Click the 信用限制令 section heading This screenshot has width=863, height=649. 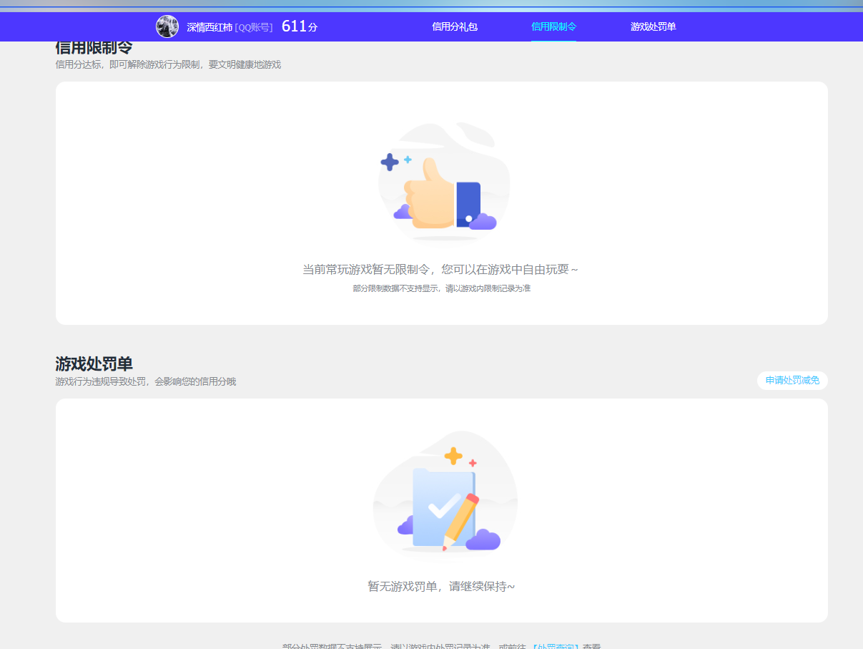(x=94, y=48)
